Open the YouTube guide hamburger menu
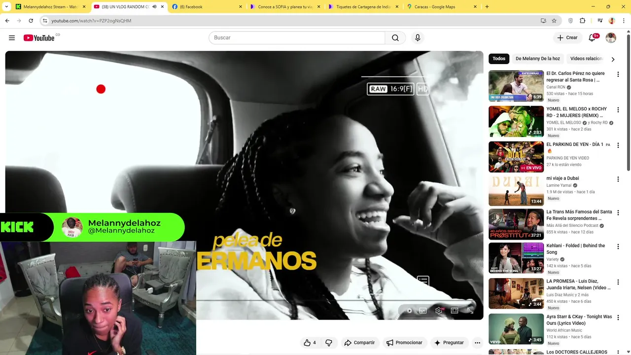The height and width of the screenshot is (355, 631). [12, 38]
